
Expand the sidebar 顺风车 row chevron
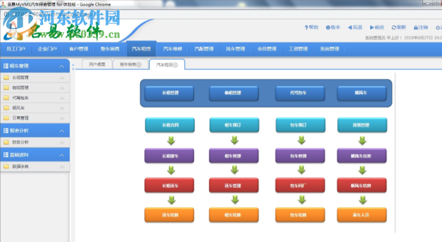click(x=62, y=108)
